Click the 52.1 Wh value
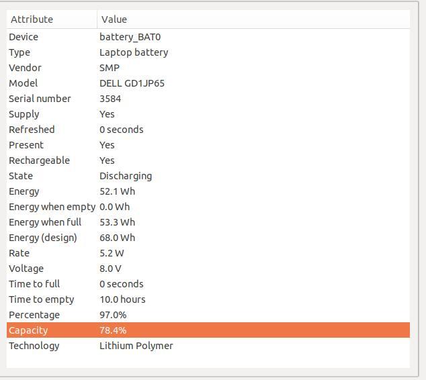 point(117,191)
